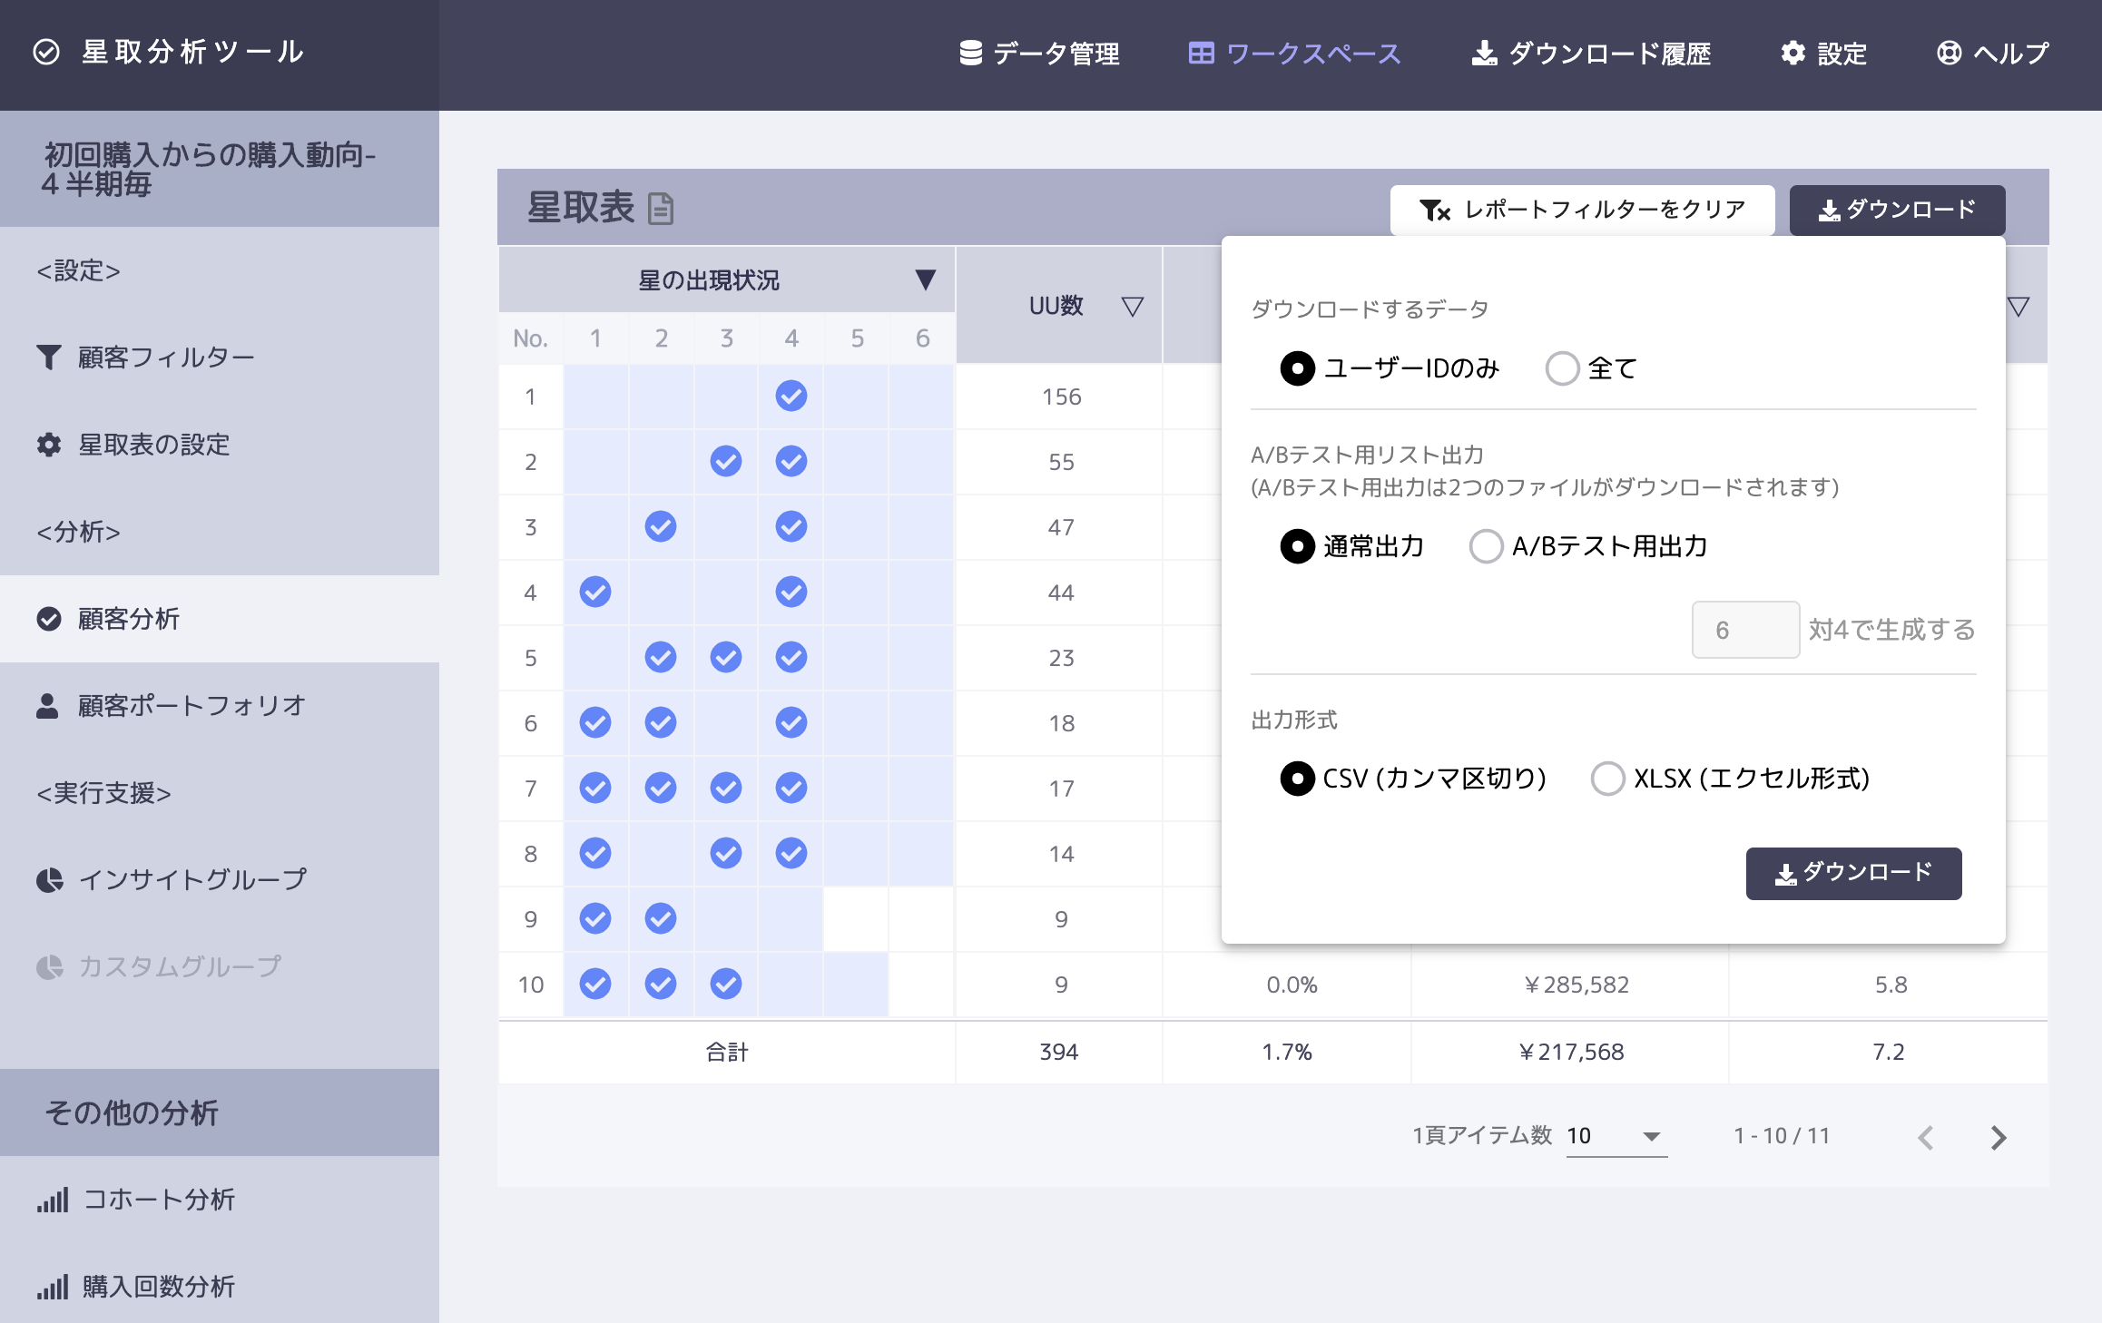This screenshot has height=1323, width=2102.
Task: Click the funnel icon next to 顧客フィルター
Action: (49, 358)
